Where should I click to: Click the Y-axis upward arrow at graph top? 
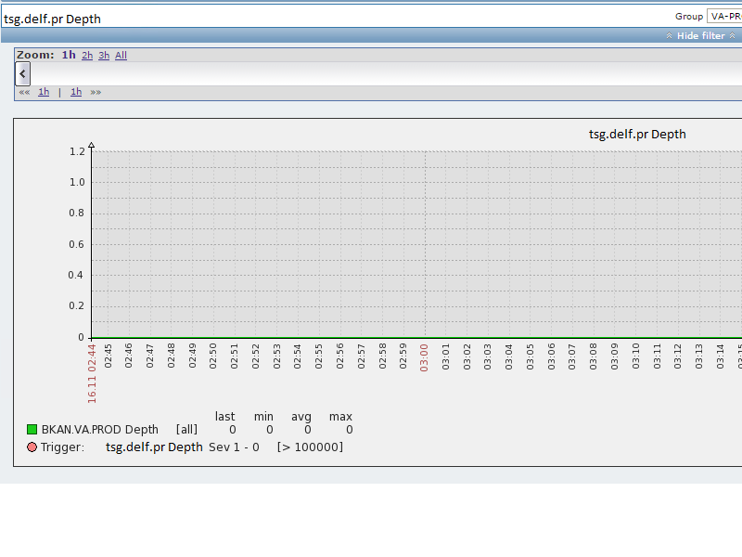[x=91, y=145]
